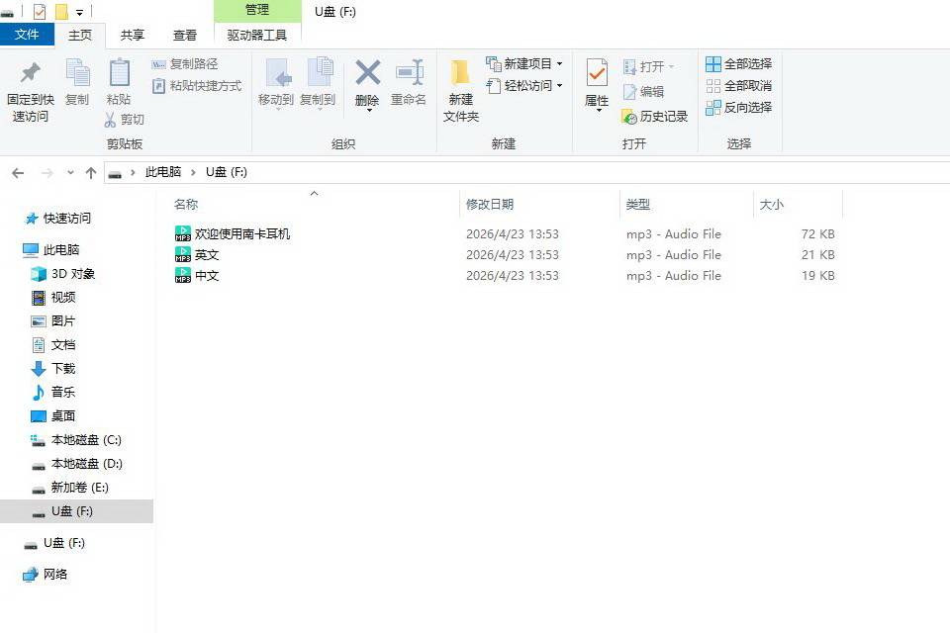Open 音乐 folder in the sidebar

click(53, 392)
